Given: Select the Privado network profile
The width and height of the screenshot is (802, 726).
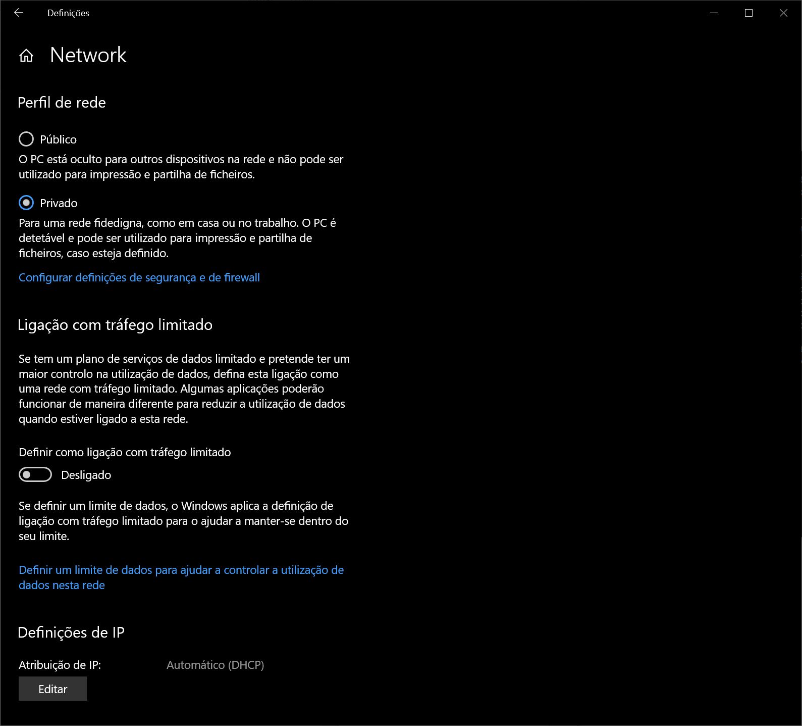Looking at the screenshot, I should pos(26,203).
